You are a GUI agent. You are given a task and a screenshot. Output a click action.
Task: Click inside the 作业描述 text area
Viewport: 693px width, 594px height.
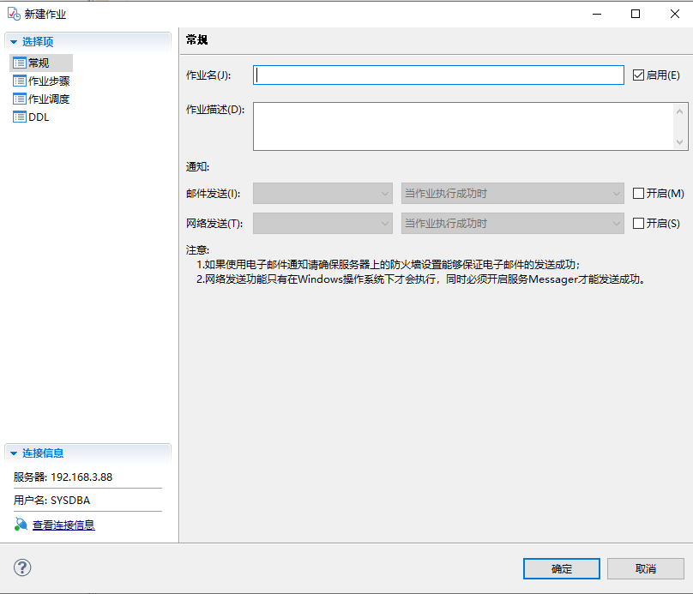pyautogui.click(x=462, y=126)
